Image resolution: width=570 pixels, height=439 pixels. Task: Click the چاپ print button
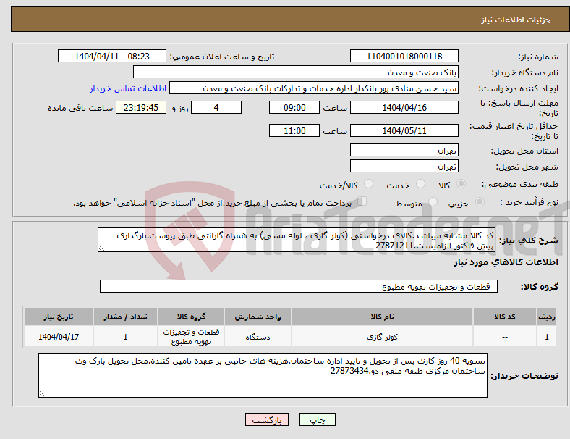[x=318, y=419]
